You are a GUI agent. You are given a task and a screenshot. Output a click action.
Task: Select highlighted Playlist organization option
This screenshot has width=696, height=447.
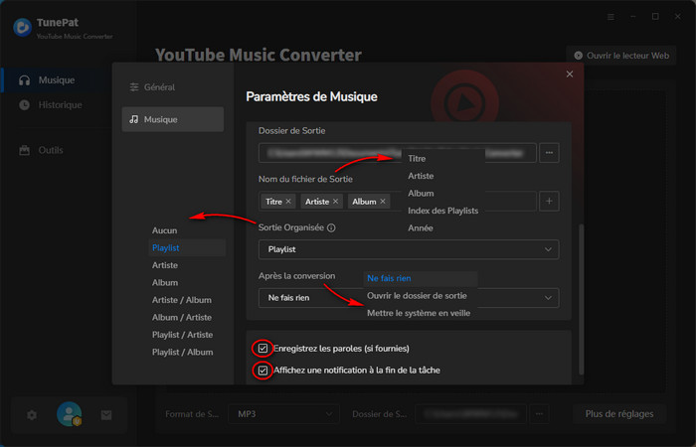pyautogui.click(x=187, y=248)
